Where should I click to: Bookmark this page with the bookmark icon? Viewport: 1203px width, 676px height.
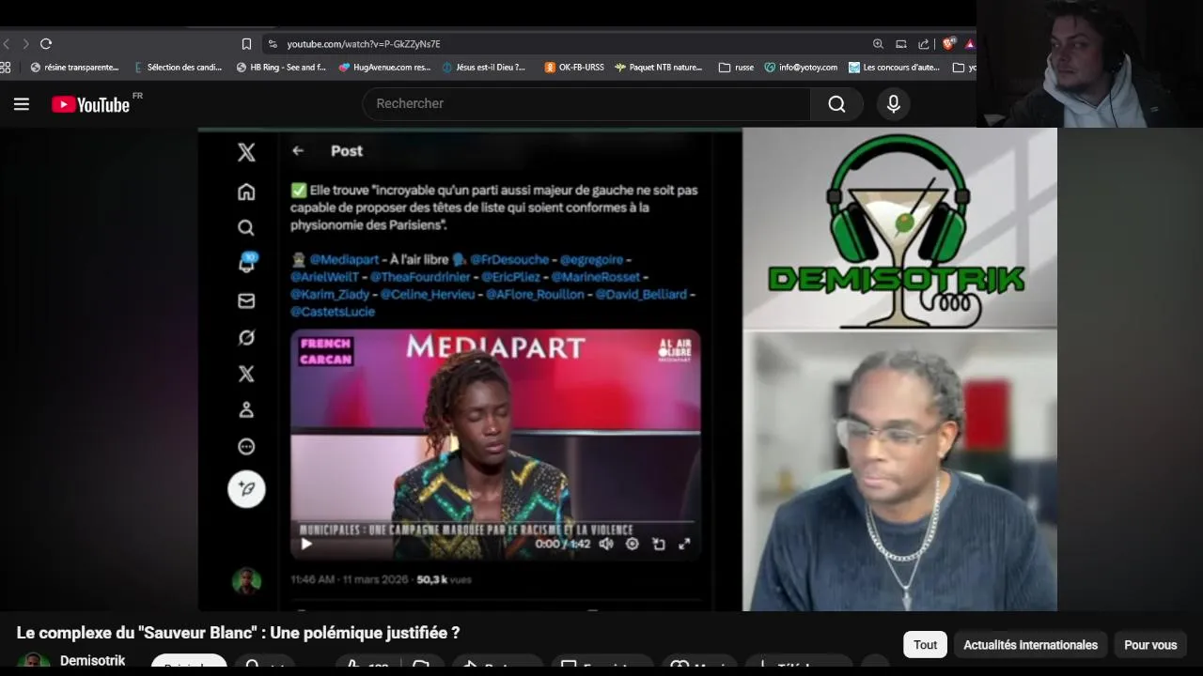click(246, 44)
